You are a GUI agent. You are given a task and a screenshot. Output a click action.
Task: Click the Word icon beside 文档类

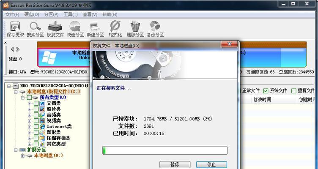[42, 104]
